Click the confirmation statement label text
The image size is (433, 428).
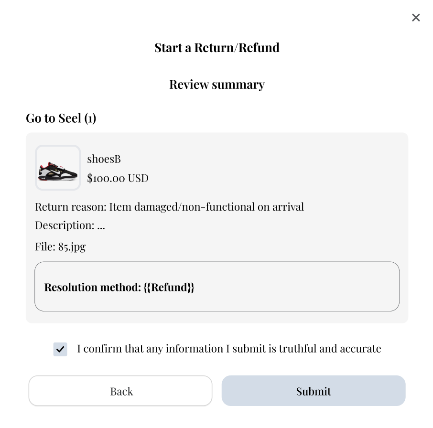tap(229, 349)
